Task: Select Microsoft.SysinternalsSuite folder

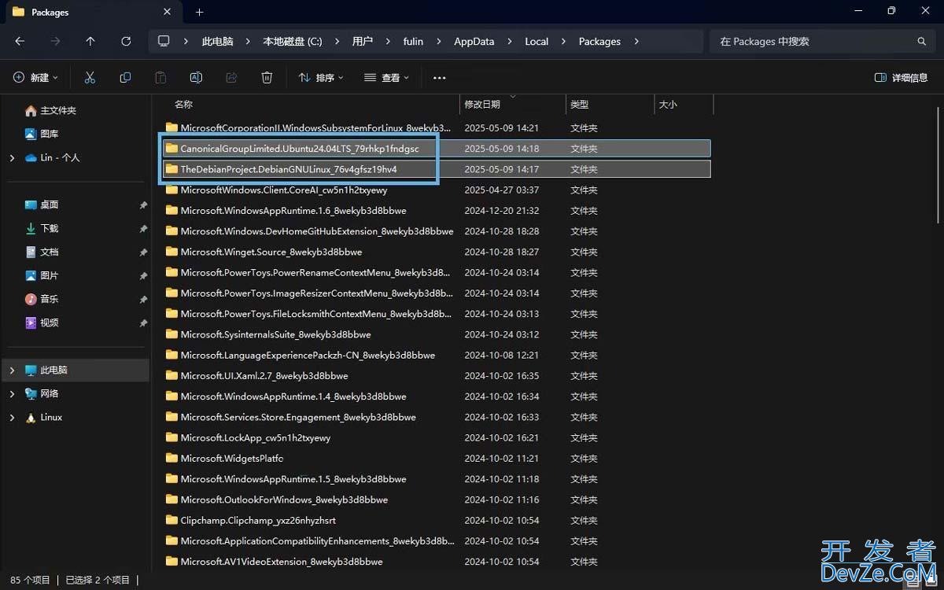Action: (x=437, y=334)
